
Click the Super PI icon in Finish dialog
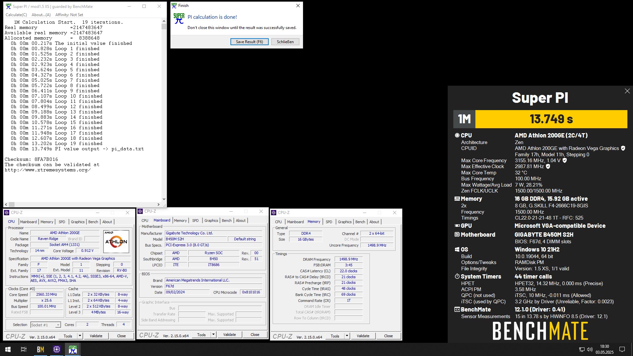179,18
